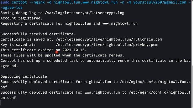Click the expiry date 2021-10-16
Screen dimensions: 193x108
click(74, 50)
